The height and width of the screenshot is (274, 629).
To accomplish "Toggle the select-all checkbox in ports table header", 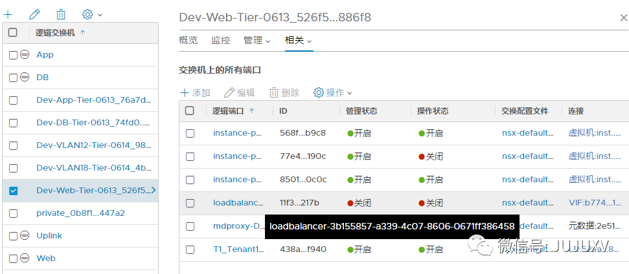I will tap(190, 111).
